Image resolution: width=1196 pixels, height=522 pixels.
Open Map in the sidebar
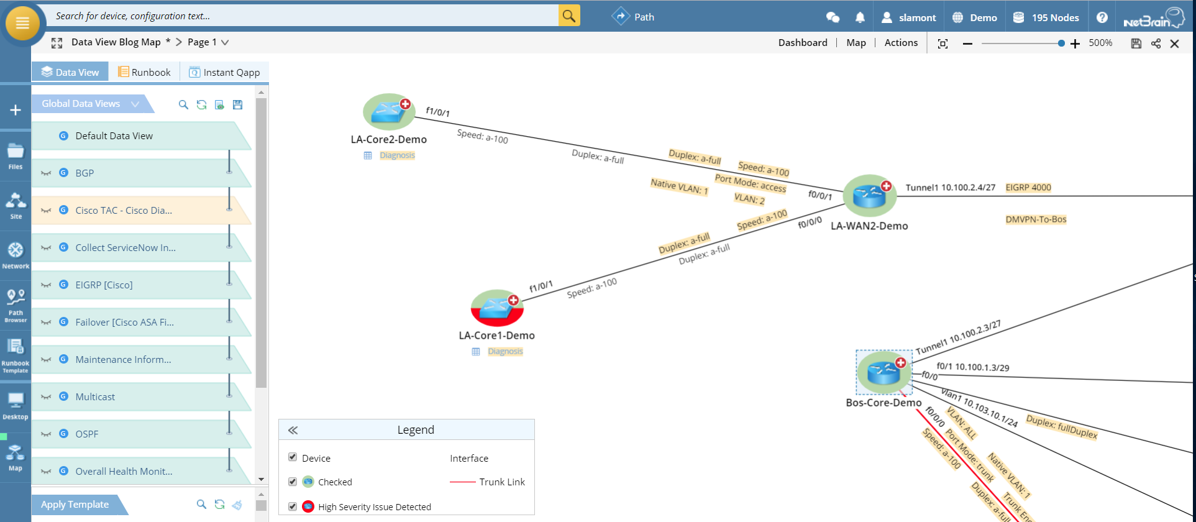pos(16,457)
